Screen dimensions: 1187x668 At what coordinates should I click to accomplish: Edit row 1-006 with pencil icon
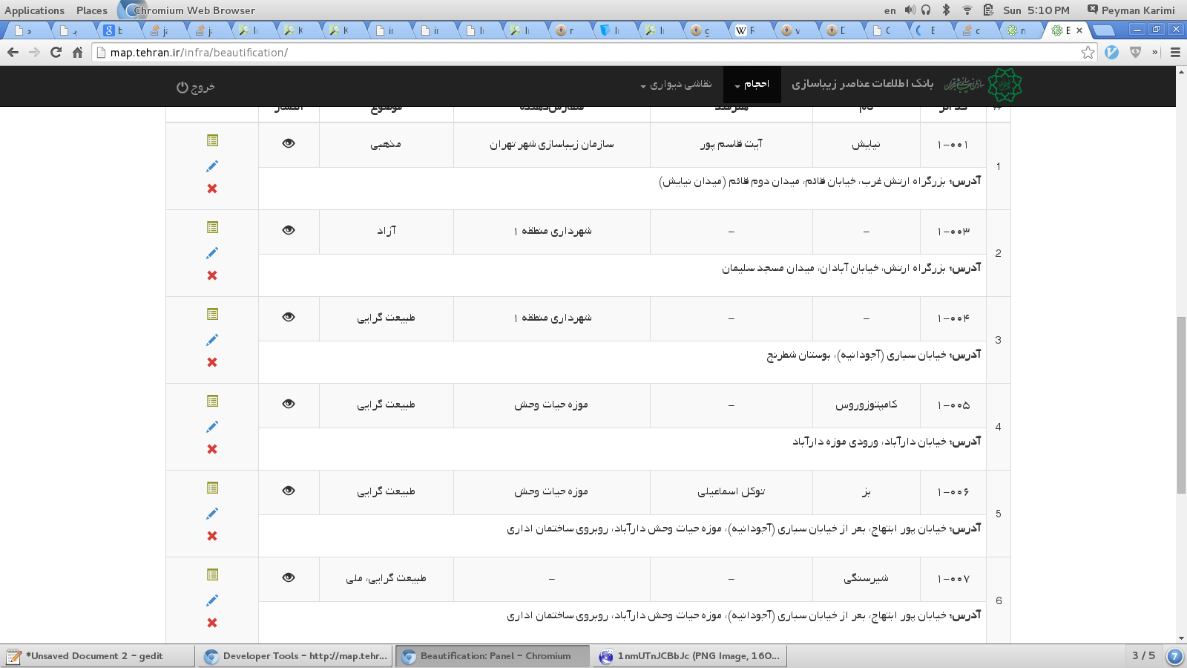[x=212, y=514]
